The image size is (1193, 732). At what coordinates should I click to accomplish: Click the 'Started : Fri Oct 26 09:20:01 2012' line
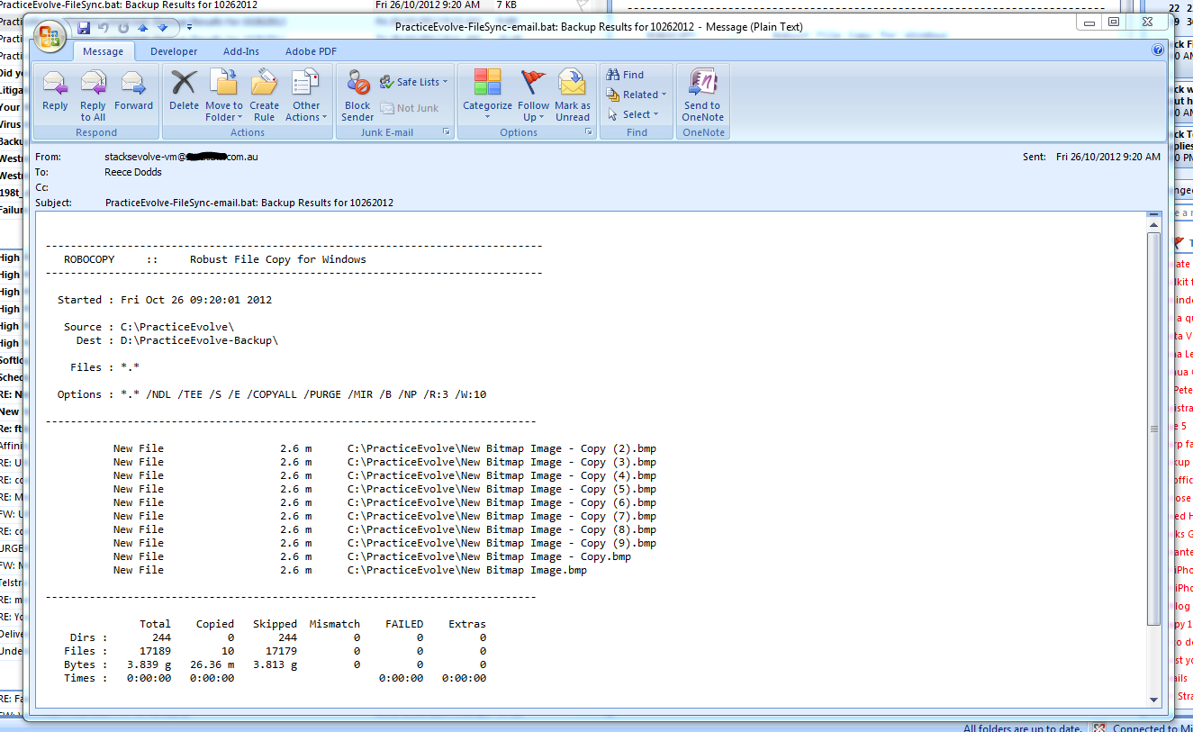tap(165, 300)
